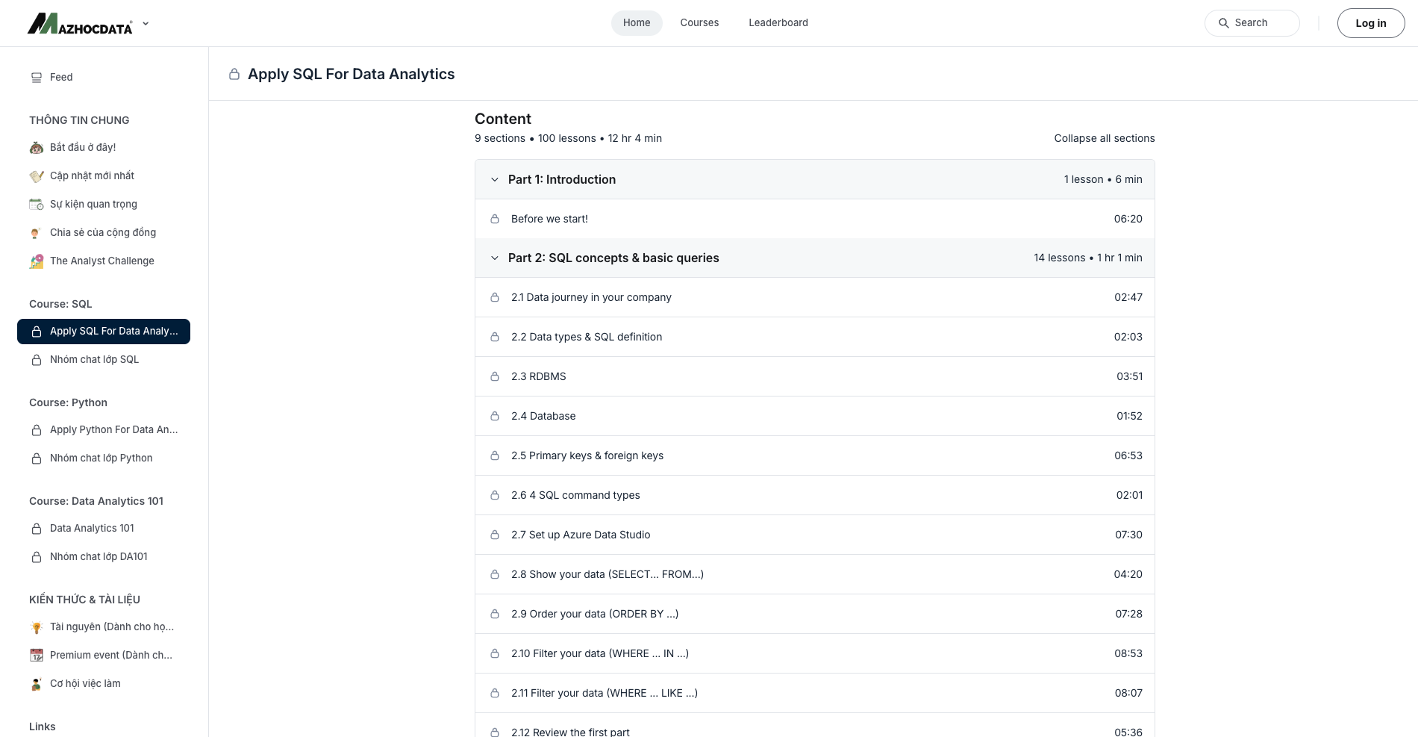Click the Cơ hội việc làm icon
This screenshot has width=1418, height=737.
point(37,684)
